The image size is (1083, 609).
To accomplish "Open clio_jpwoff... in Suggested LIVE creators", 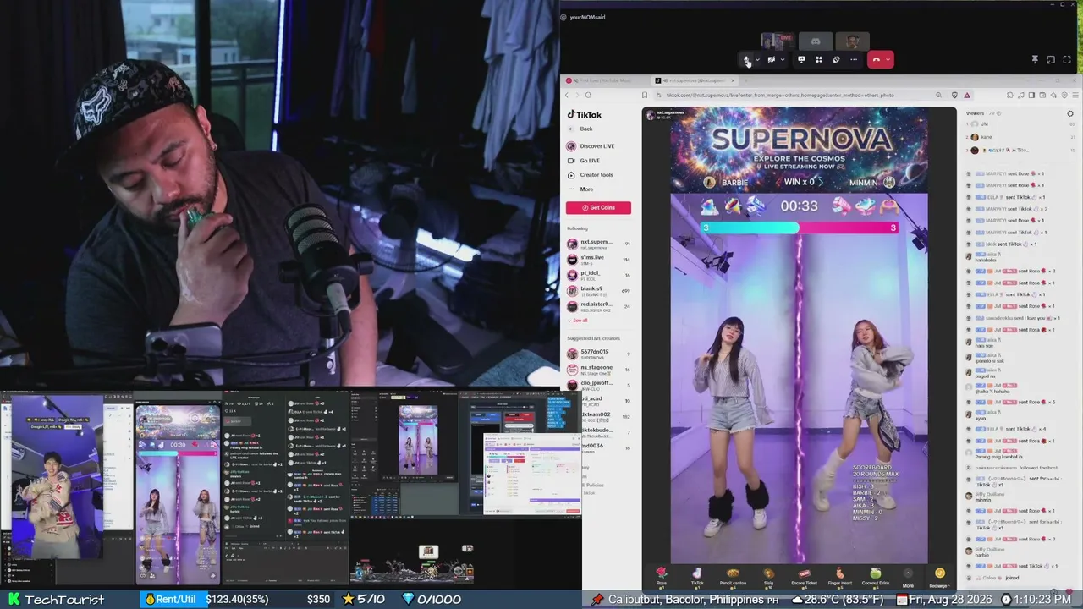I will tap(598, 384).
